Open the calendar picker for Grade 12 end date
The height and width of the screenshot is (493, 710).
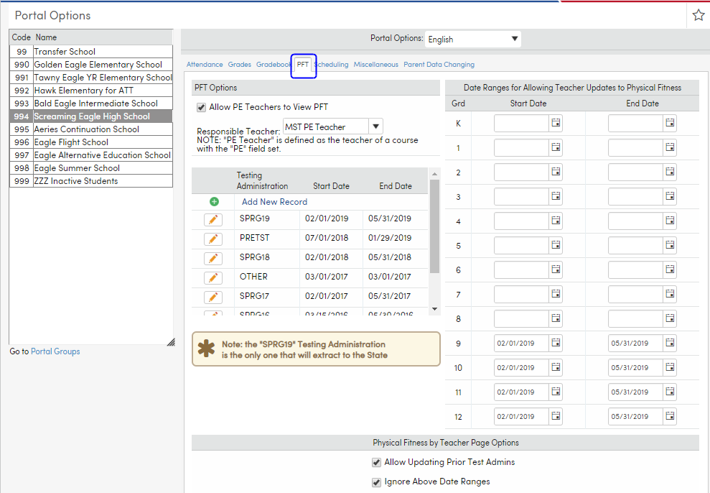pyautogui.click(x=670, y=416)
